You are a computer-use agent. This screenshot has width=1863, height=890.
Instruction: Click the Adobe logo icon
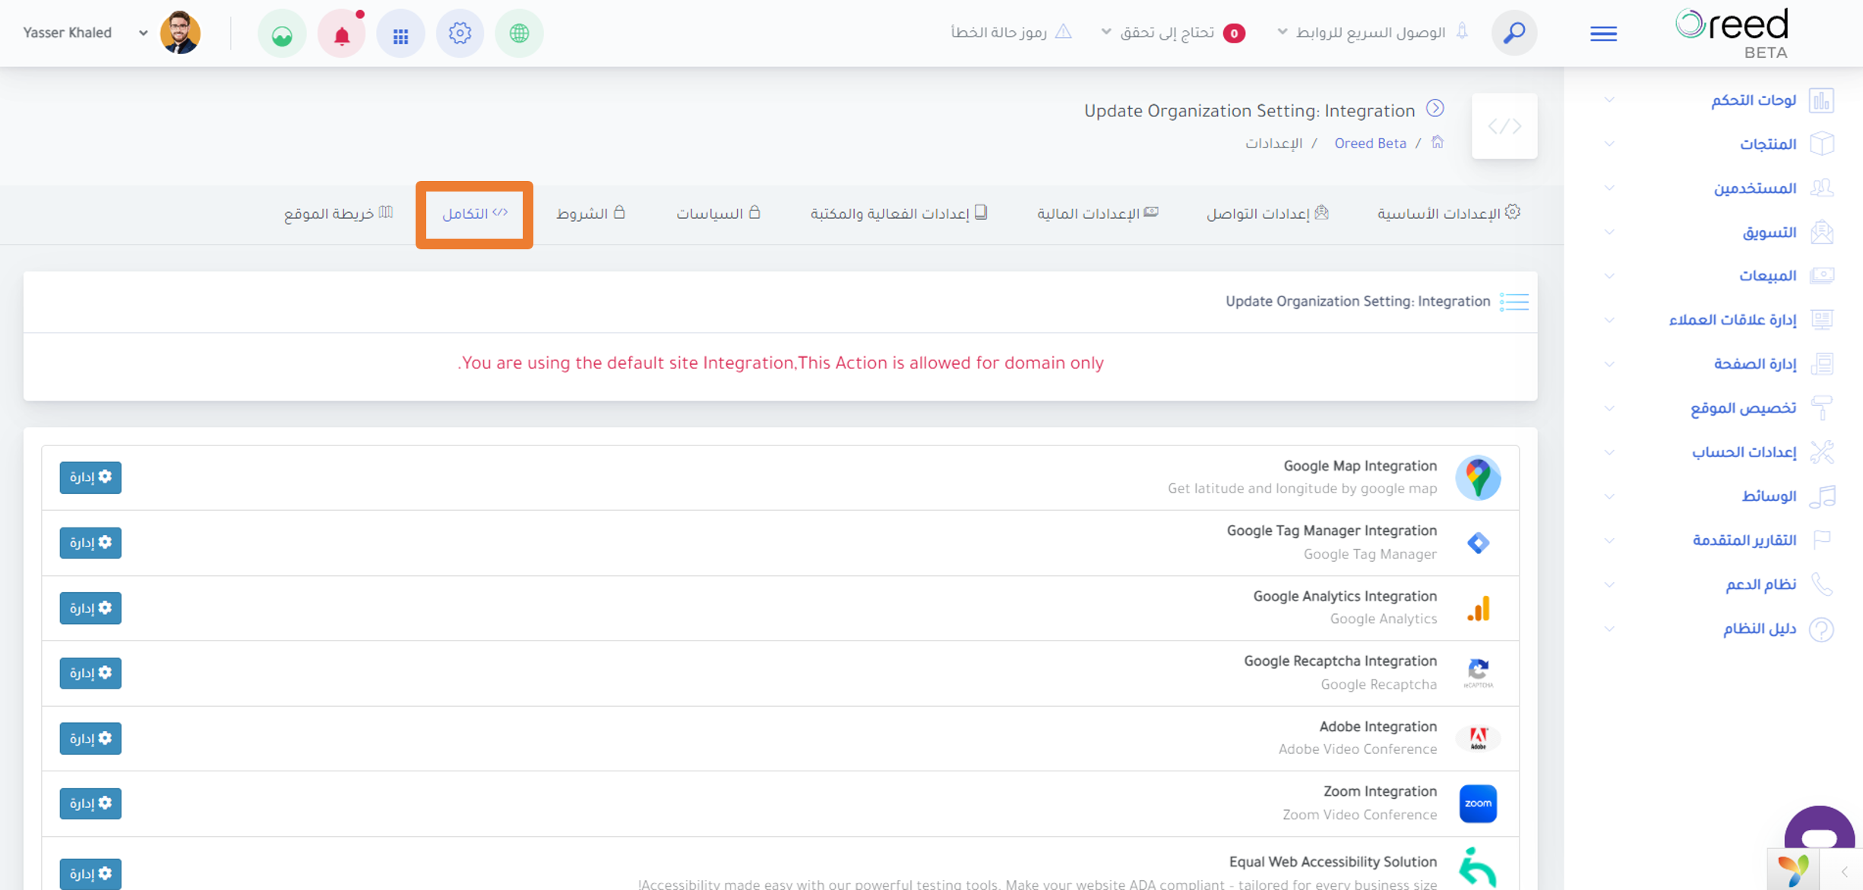click(1478, 738)
